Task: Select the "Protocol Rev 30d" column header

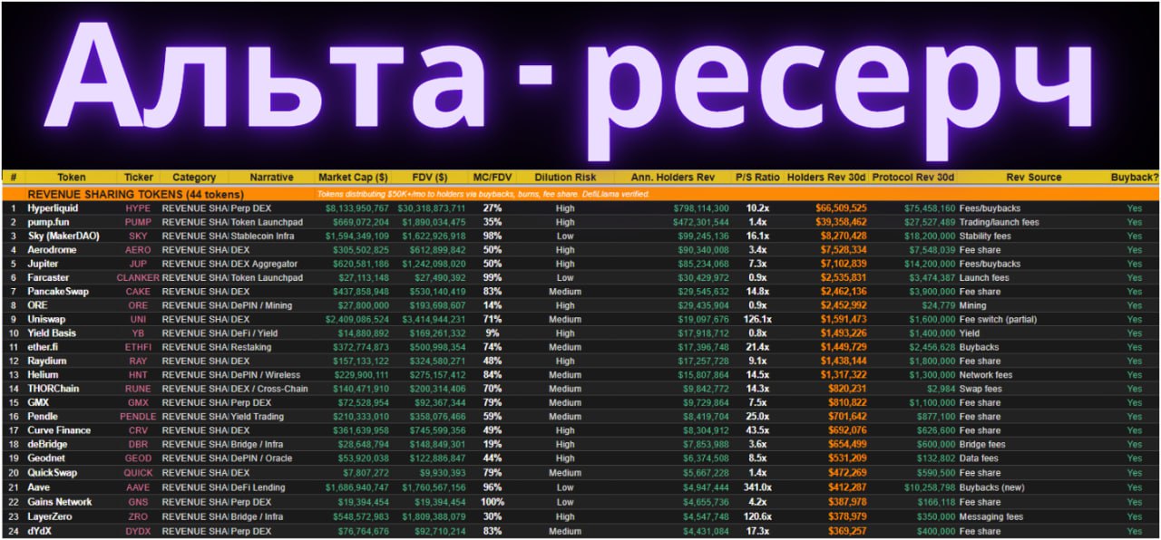Action: coord(913,178)
